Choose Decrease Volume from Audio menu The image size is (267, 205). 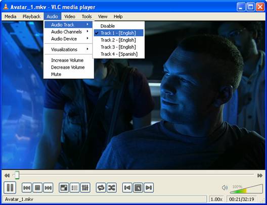68,67
